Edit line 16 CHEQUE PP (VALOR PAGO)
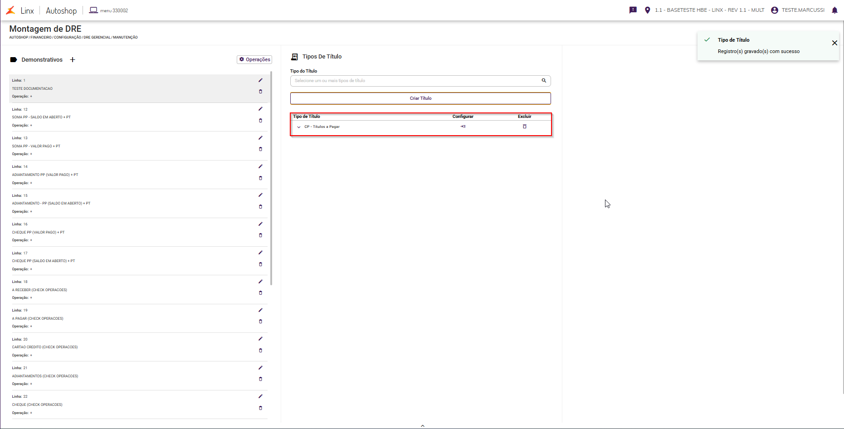This screenshot has width=844, height=429. 260,224
